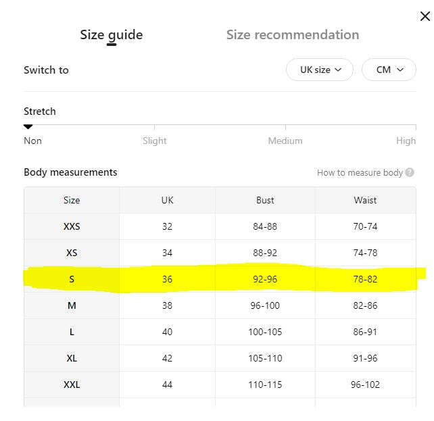Click the XXS size cell
Image resolution: width=434 pixels, height=421 pixels.
click(x=72, y=226)
